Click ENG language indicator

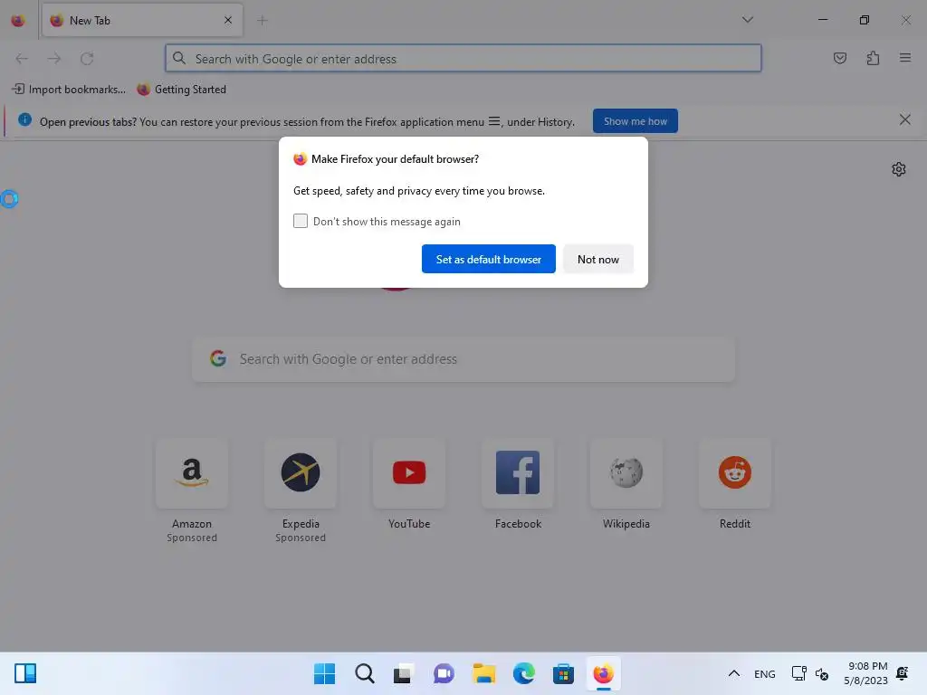pos(764,673)
